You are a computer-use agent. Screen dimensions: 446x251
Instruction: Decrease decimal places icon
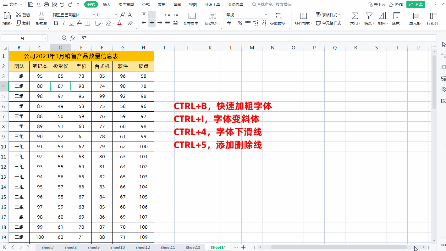coord(264,23)
